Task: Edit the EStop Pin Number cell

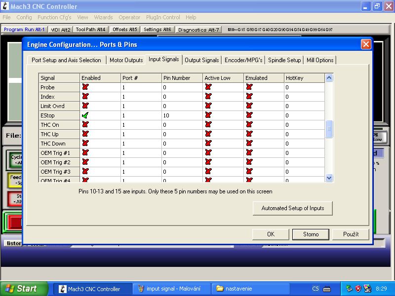Action: [182, 115]
